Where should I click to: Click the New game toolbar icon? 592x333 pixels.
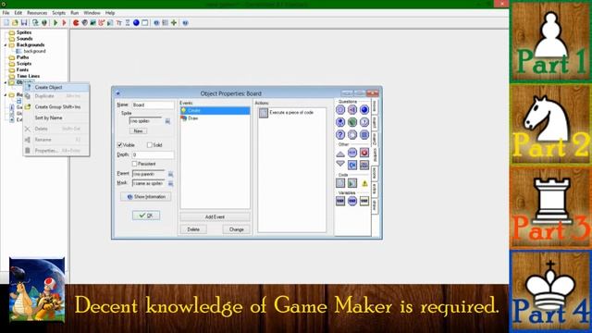(6, 22)
